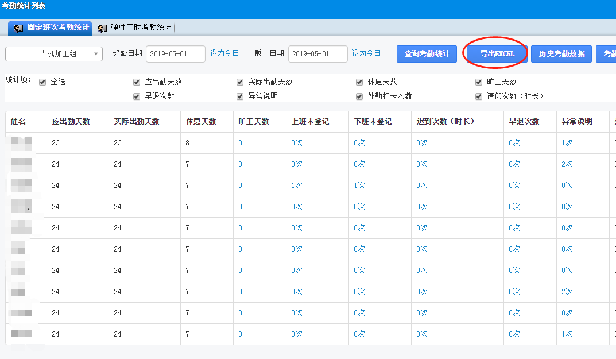Screen dimensions: 616x359
Task: Select the 固定班次考勤统计 tab
Action: (57, 28)
